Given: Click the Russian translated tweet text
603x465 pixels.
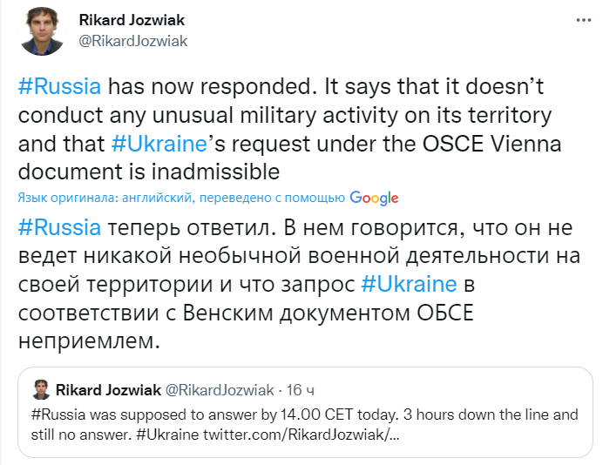Looking at the screenshot, I should click(x=299, y=284).
